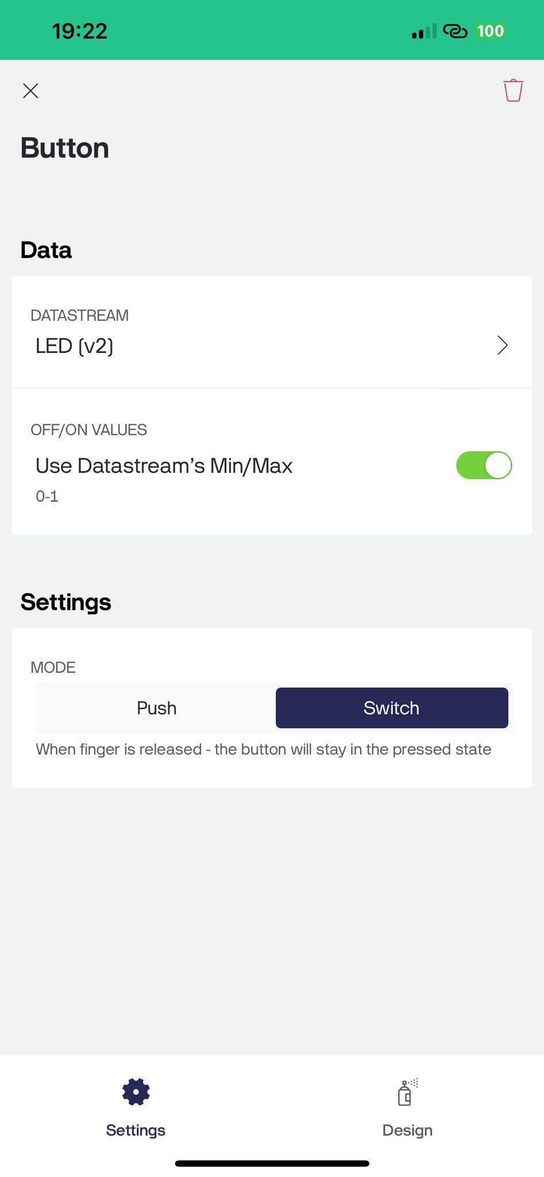The width and height of the screenshot is (544, 1177).
Task: Tap the 19:22 clock in status bar
Action: [79, 31]
